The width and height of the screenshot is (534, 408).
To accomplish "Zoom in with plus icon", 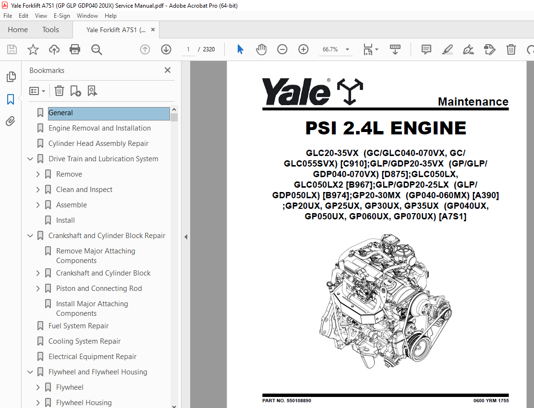I will tap(303, 50).
